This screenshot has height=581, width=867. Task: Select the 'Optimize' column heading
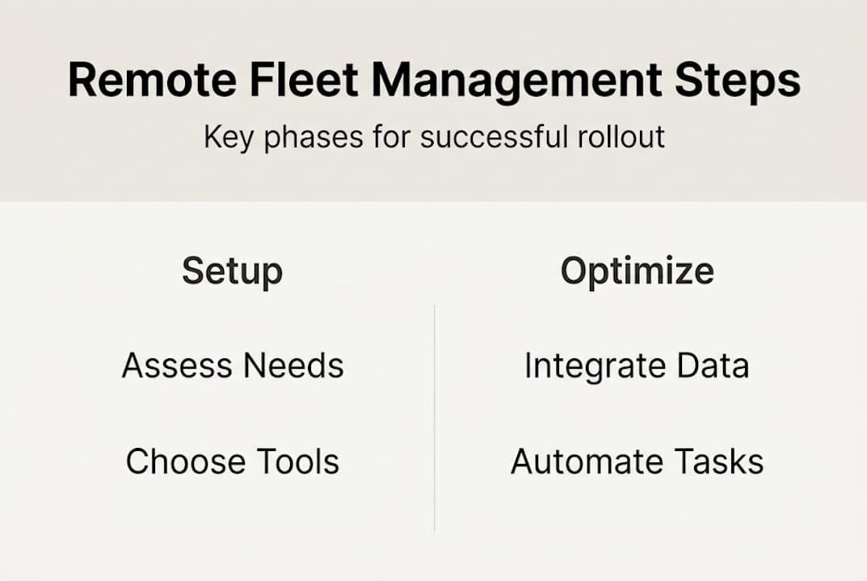pyautogui.click(x=638, y=271)
